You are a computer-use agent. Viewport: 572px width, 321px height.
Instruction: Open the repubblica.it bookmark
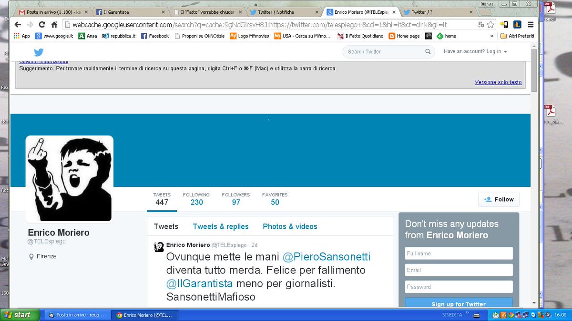(x=119, y=36)
